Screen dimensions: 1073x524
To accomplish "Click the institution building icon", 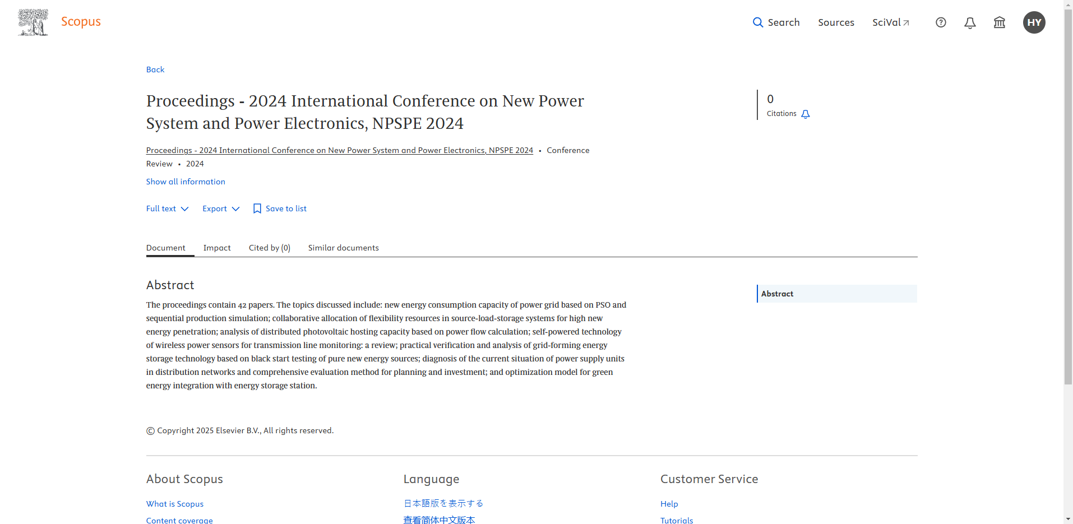I will (999, 22).
